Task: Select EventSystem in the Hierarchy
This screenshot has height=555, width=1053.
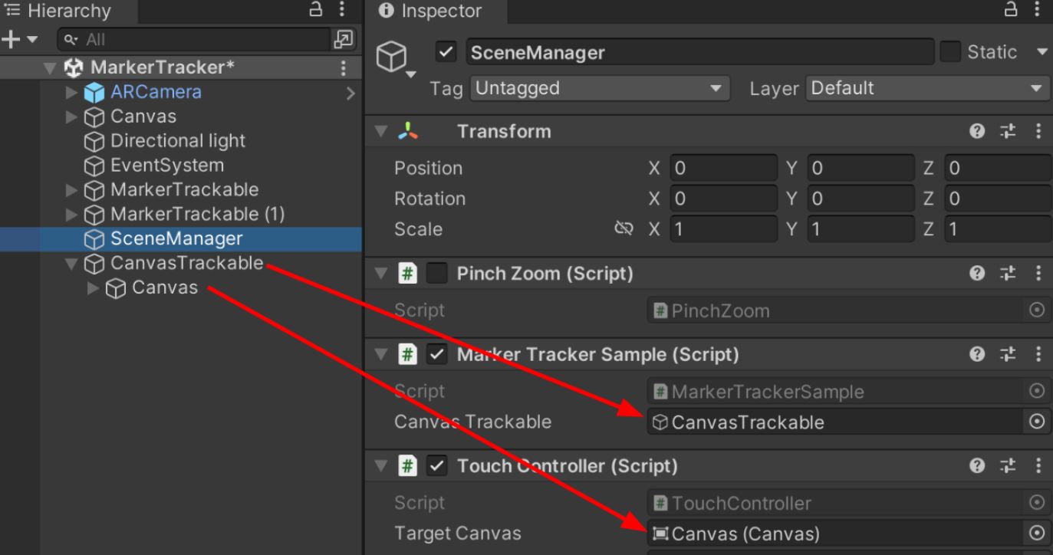Action: click(x=167, y=166)
